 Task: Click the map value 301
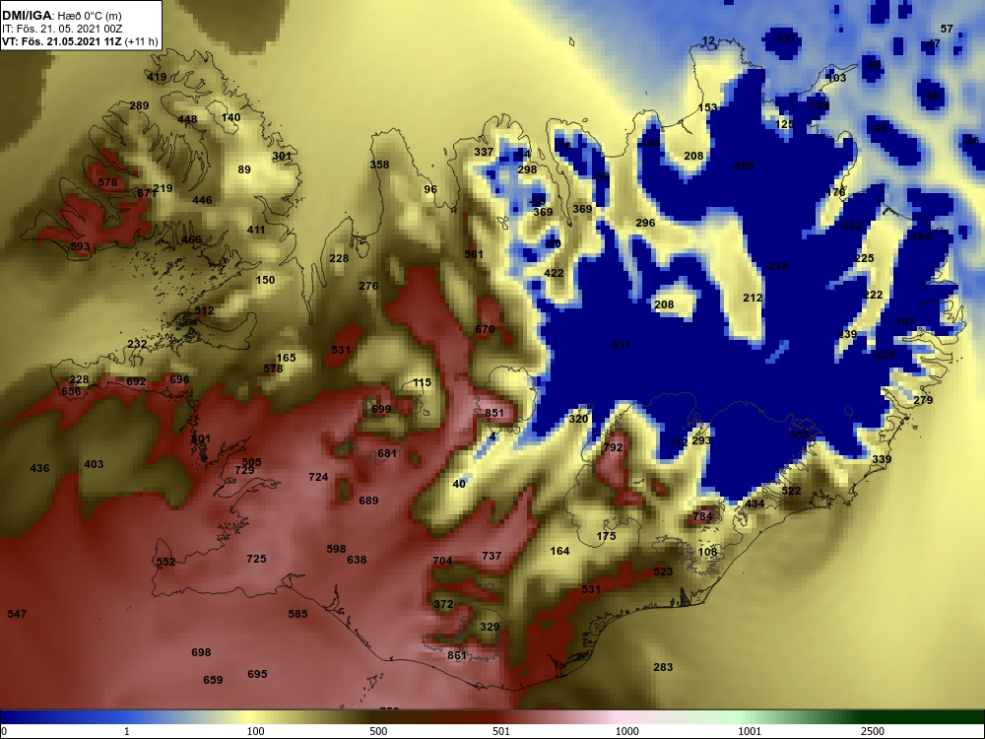(x=282, y=156)
